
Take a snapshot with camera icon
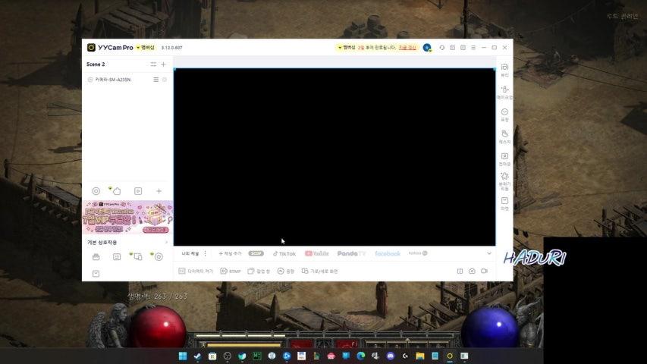click(x=472, y=271)
